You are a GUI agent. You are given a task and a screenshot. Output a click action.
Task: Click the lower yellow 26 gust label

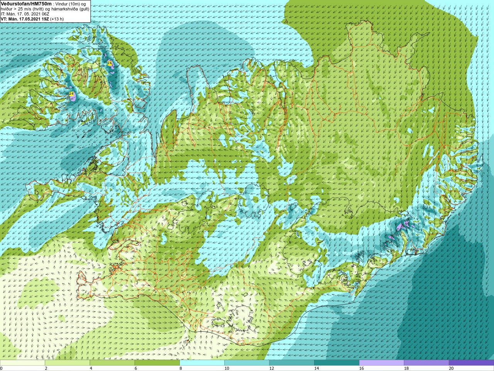click(x=71, y=94)
